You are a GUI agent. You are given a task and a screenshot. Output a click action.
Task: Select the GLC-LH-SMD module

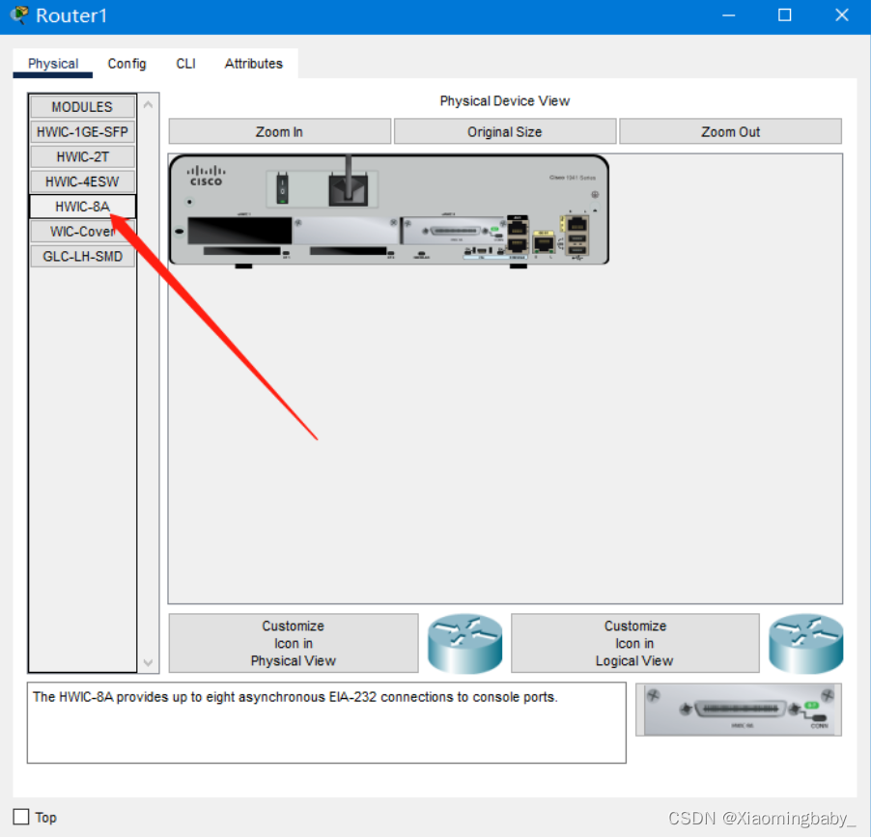point(82,256)
